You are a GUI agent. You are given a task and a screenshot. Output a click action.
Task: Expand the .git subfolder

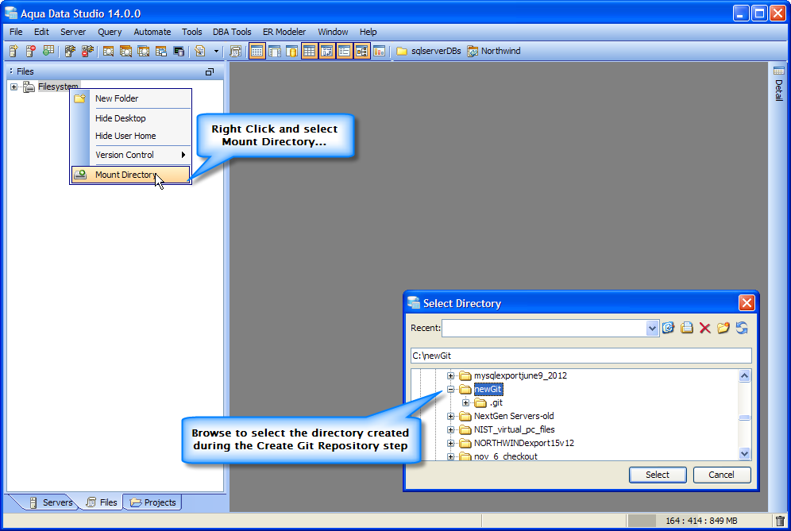(x=465, y=403)
